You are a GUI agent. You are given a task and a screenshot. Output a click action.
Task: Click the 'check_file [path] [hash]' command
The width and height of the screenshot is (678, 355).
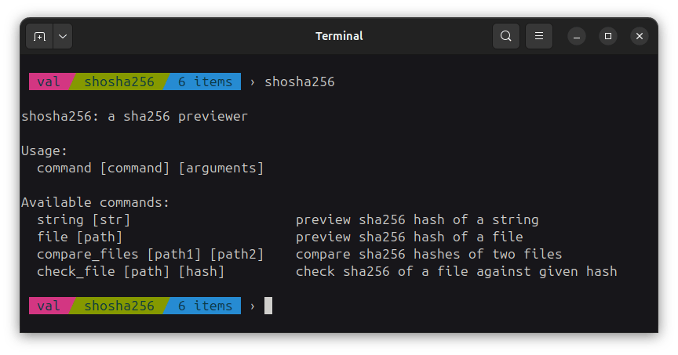point(130,271)
